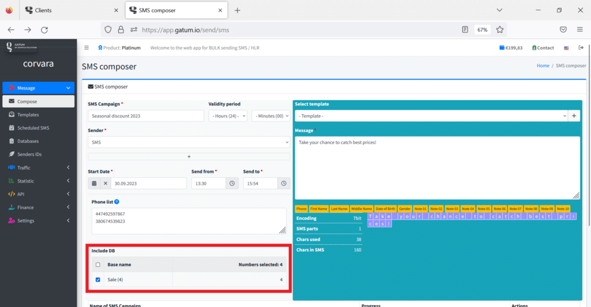This screenshot has height=307, width=591.
Task: Uncheck the Sale (4) database checkbox
Action: 98,279
